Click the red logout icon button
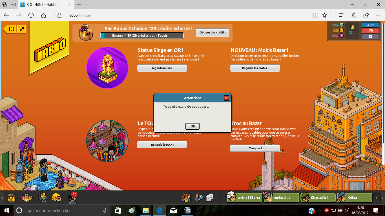 click(370, 31)
